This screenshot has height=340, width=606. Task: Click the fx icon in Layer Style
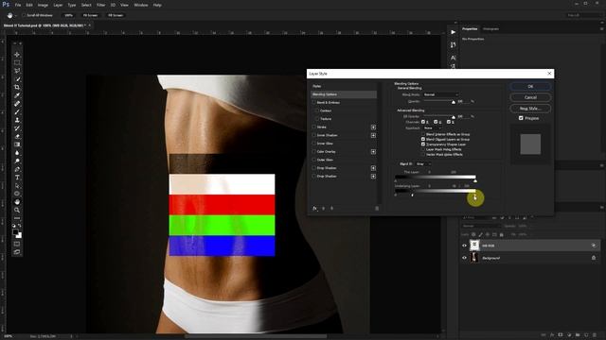314,208
